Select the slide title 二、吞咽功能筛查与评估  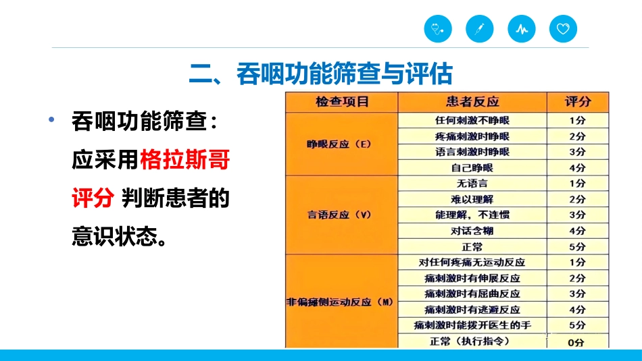[320, 74]
